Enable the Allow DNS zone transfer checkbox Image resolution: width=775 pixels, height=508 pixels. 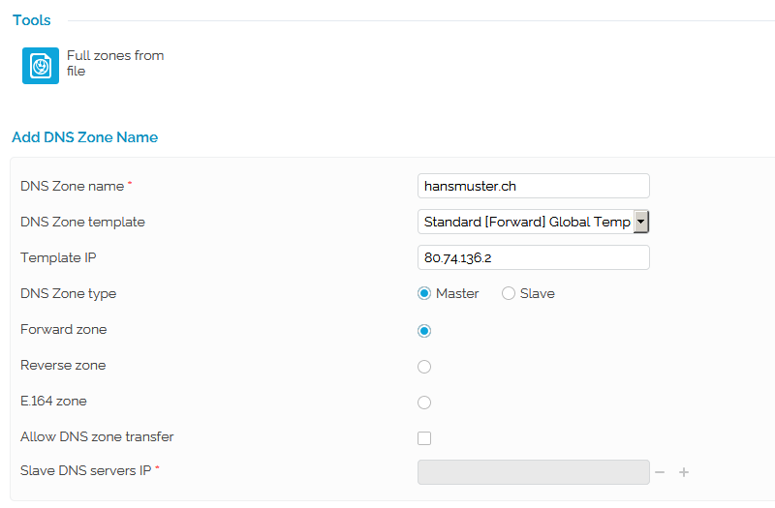coord(424,438)
